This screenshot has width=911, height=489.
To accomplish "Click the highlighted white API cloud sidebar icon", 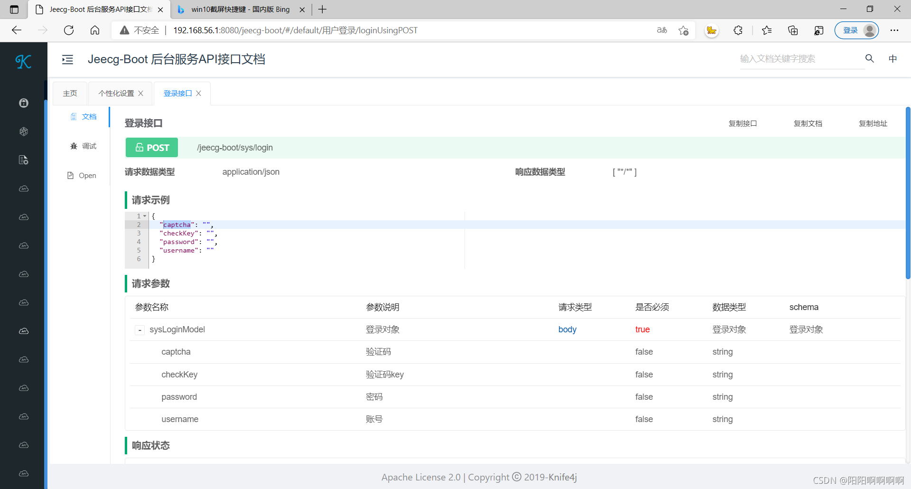I will point(24,331).
